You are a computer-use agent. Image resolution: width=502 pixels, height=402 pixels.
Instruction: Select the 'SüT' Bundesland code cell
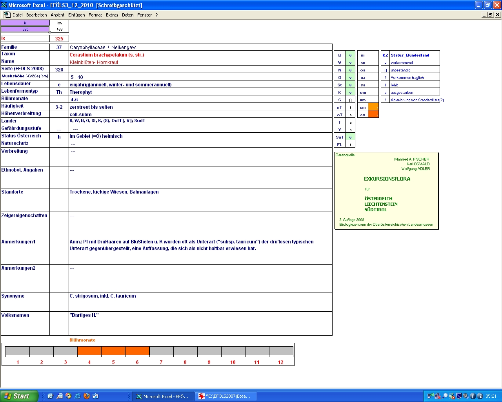340,137
